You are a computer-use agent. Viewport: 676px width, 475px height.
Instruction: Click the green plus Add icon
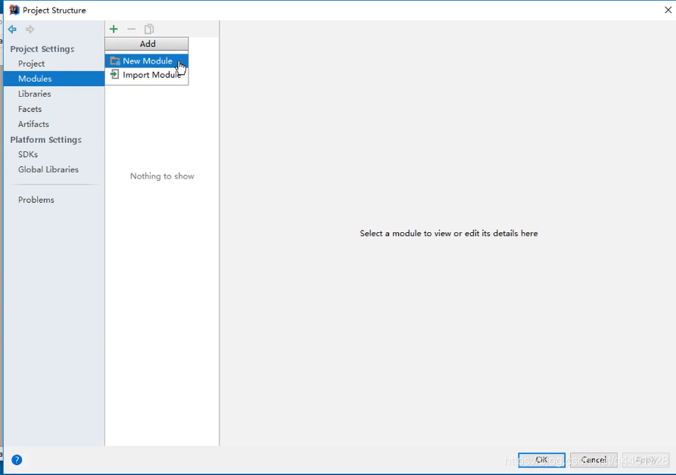tap(114, 29)
